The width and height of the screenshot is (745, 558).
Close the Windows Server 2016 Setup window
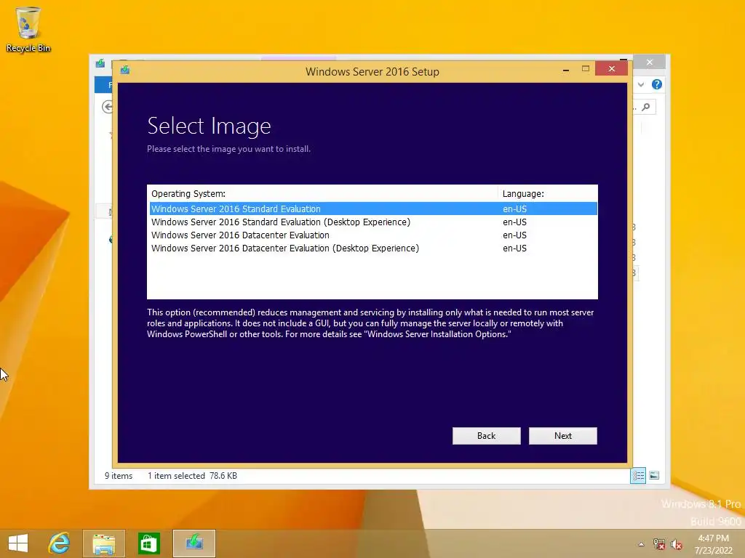(611, 69)
